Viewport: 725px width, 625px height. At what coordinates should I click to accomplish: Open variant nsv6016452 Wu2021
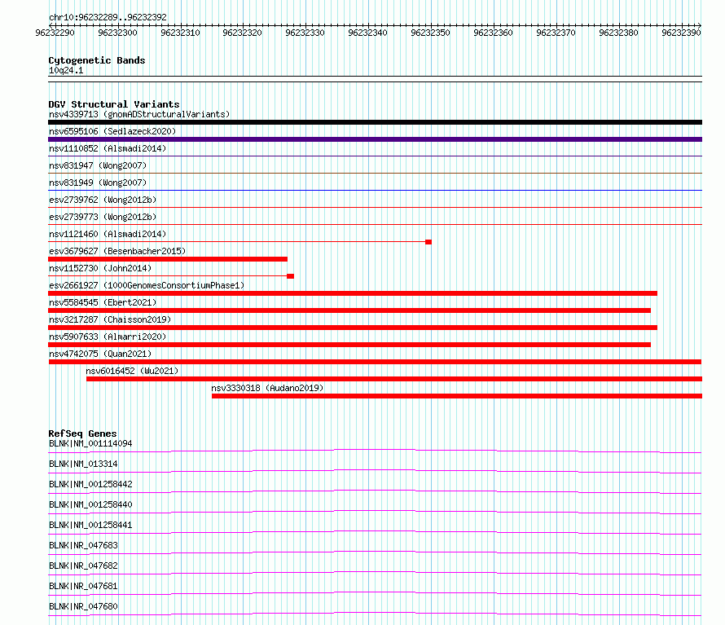(132, 371)
